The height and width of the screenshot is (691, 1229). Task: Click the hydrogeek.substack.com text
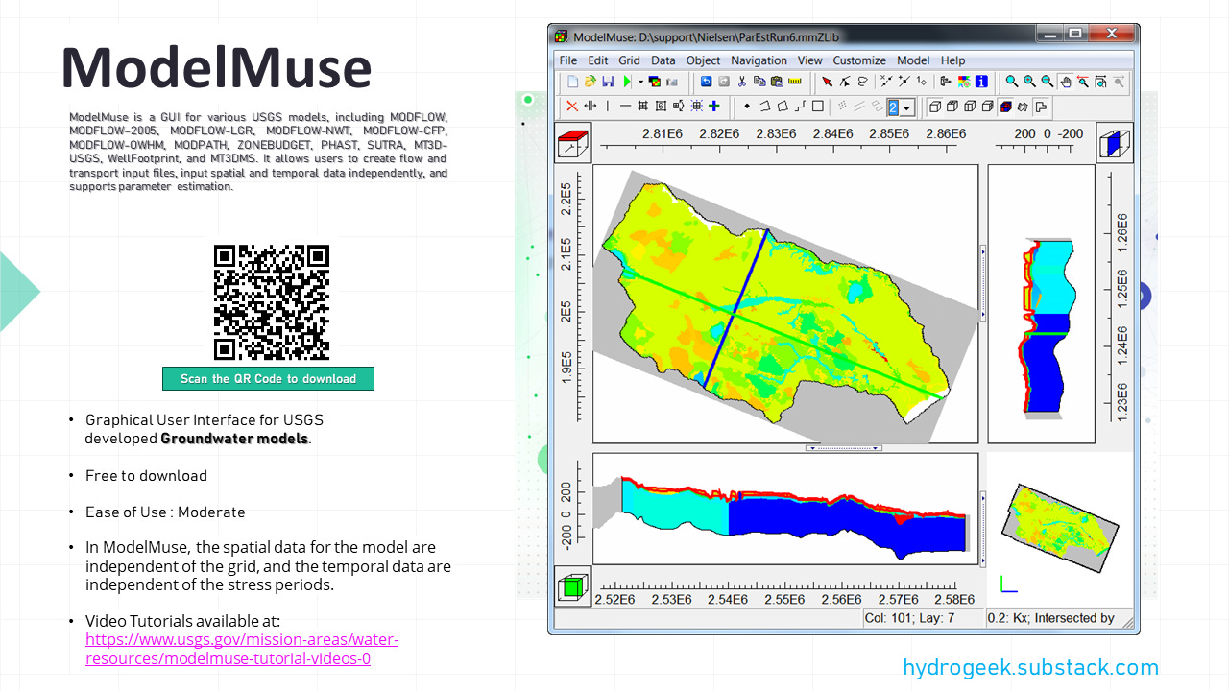click(1030, 668)
